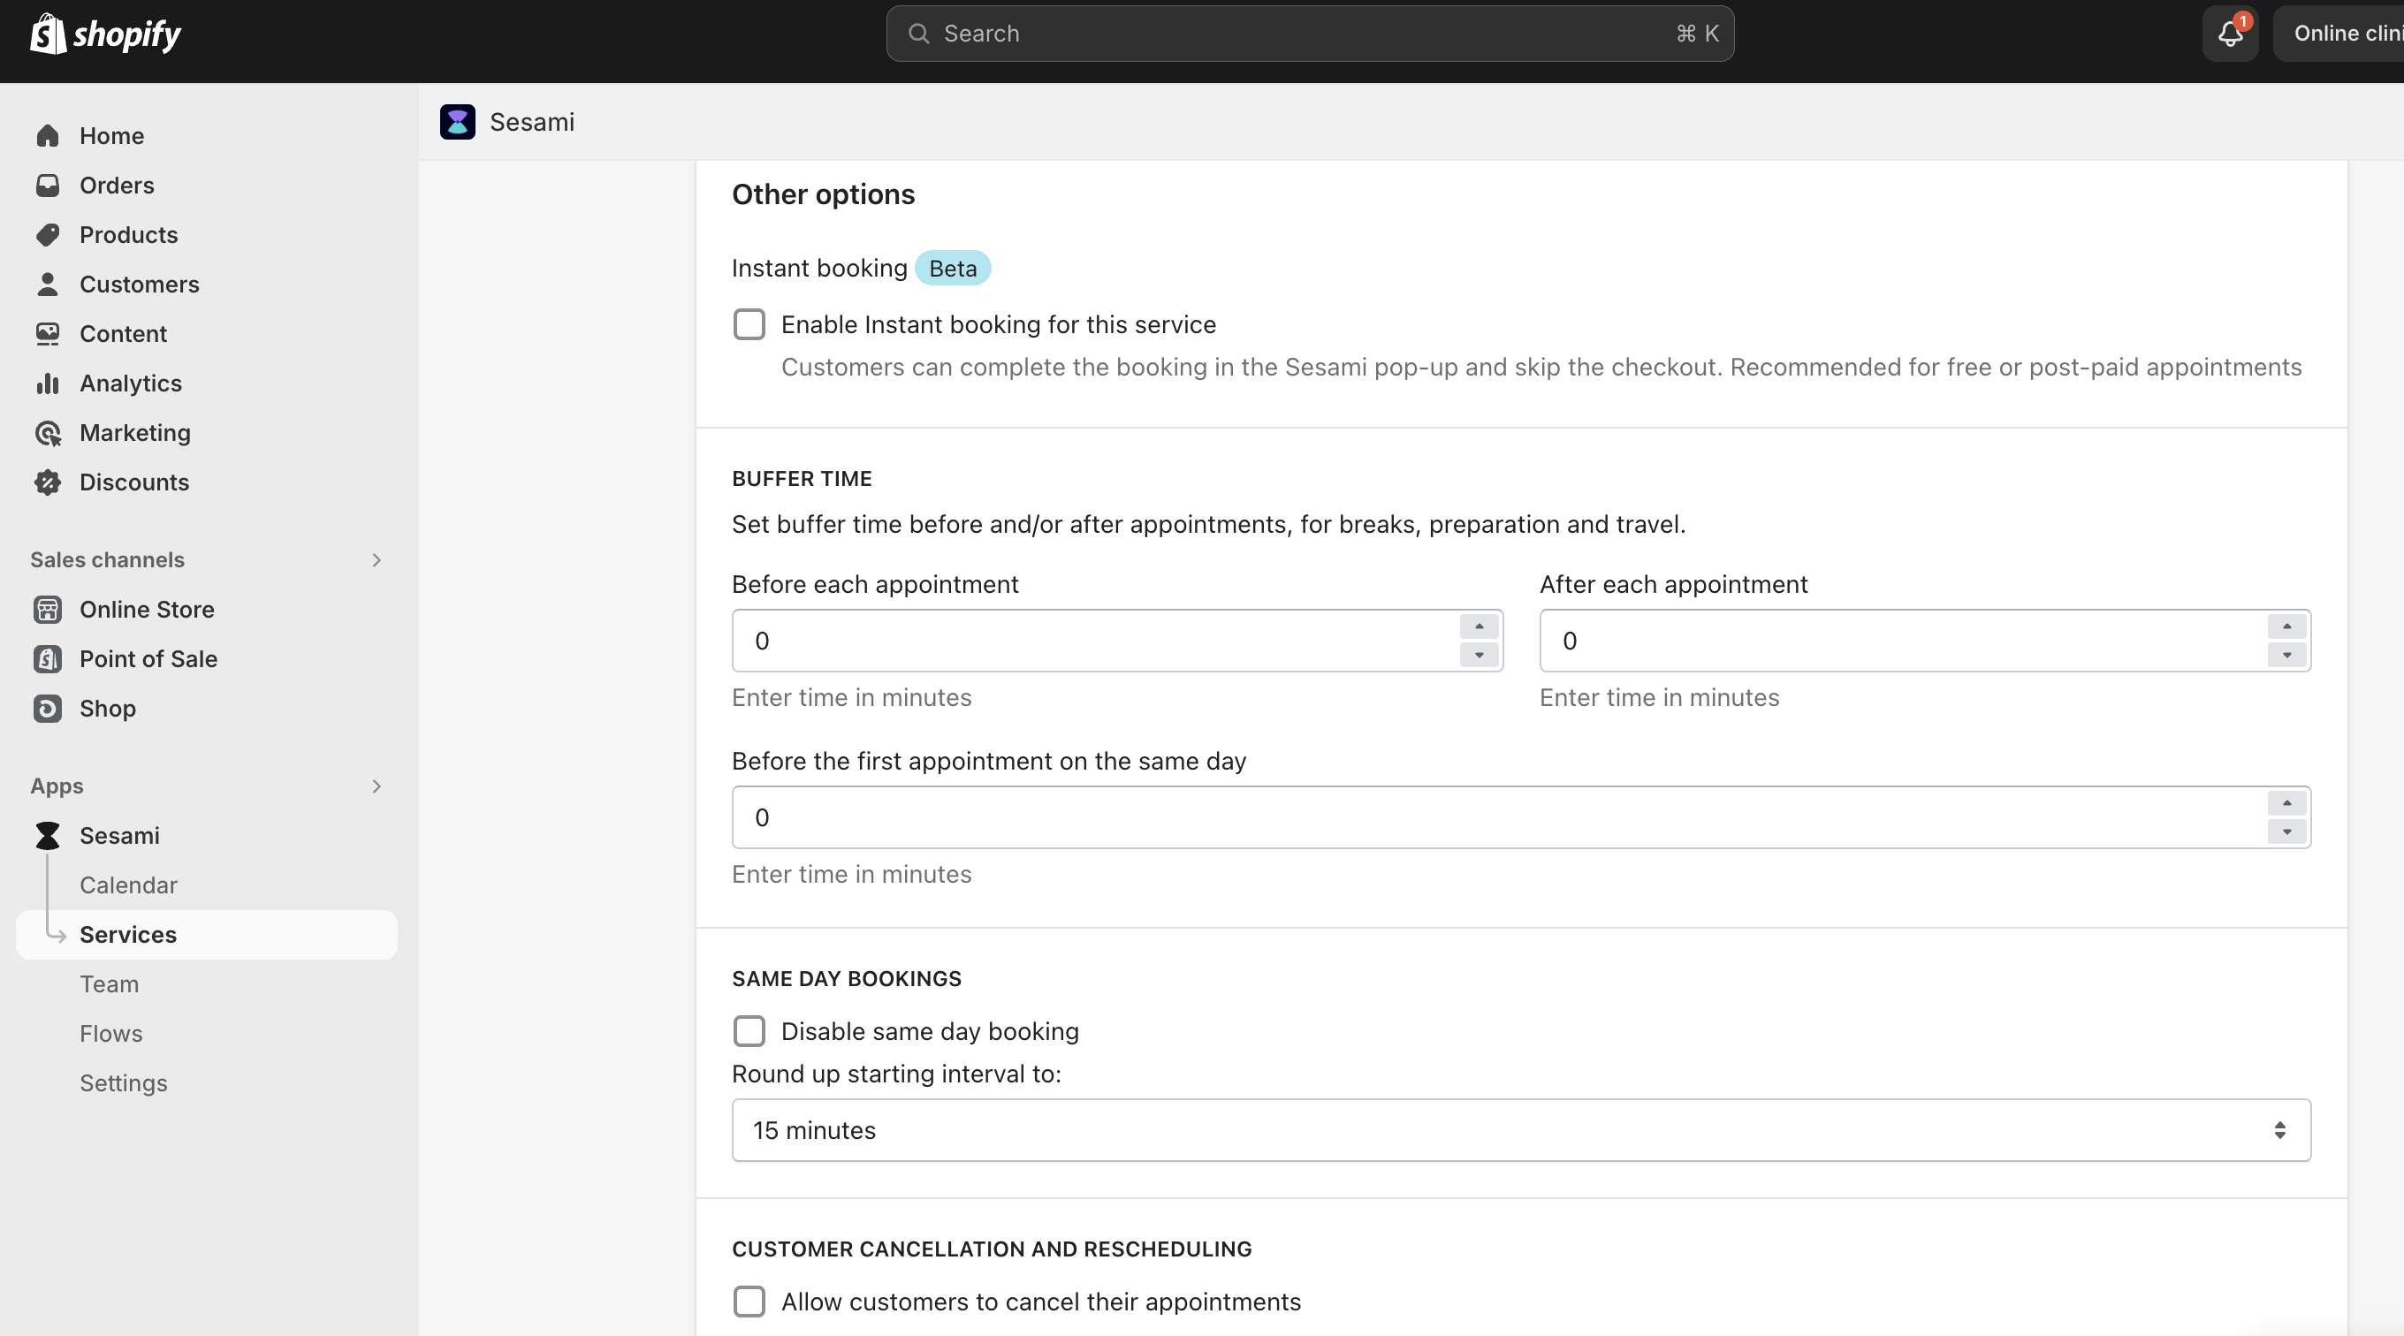Go to the Team page
The width and height of the screenshot is (2404, 1336).
pyautogui.click(x=110, y=983)
